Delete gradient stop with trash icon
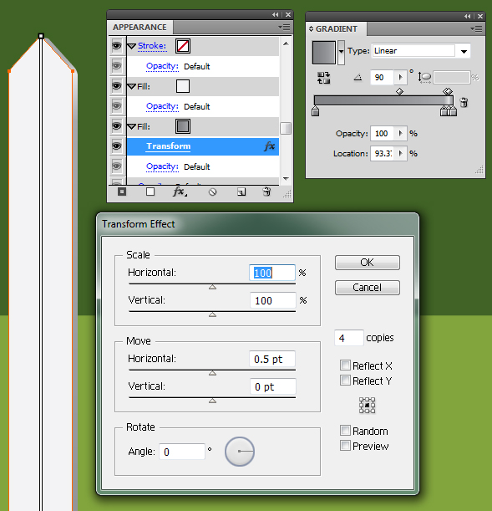Image resolution: width=492 pixels, height=511 pixels. point(464,102)
